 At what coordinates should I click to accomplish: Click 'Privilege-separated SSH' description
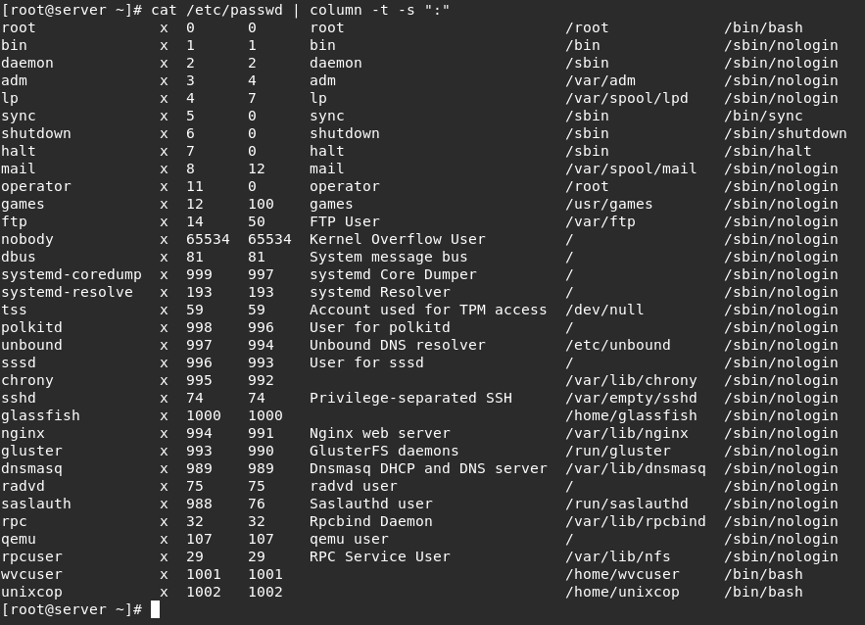(410, 399)
